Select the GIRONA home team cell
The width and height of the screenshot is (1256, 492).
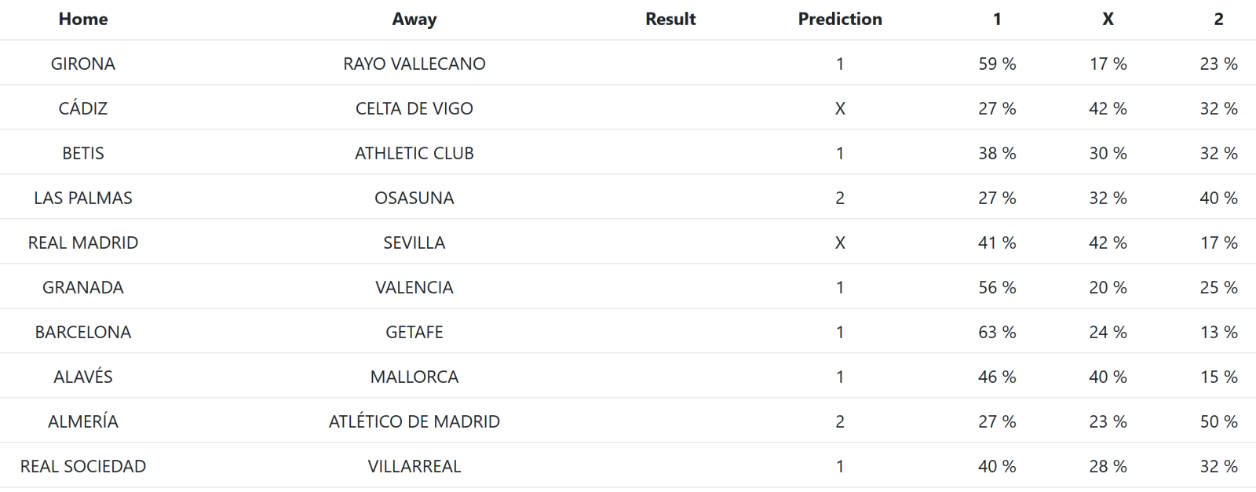pos(83,64)
